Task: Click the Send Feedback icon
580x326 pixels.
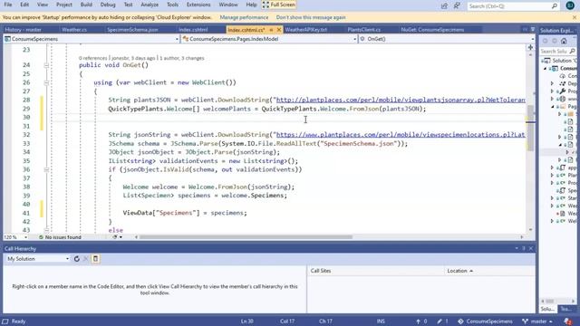Action: point(457,5)
